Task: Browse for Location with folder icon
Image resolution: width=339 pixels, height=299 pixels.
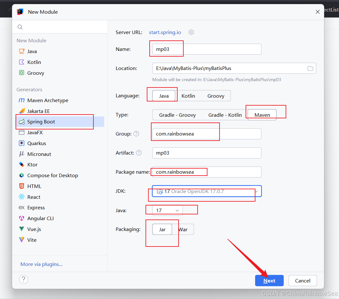Action: (310, 68)
